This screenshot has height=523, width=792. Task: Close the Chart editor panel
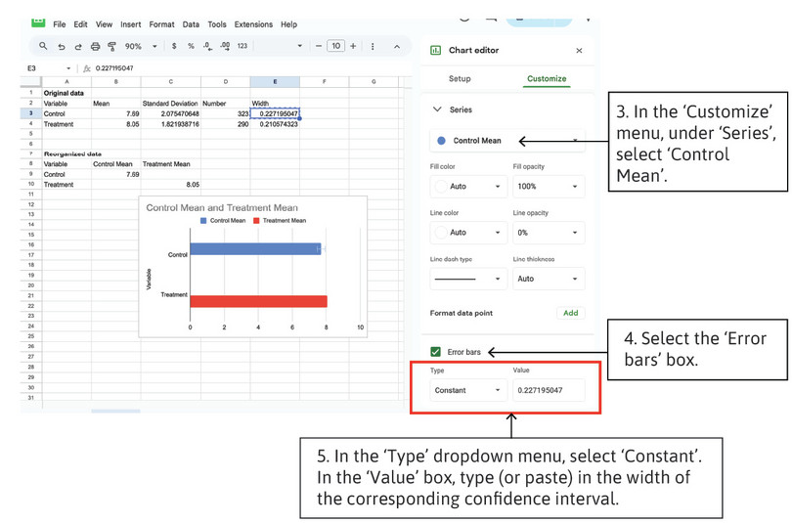579,51
